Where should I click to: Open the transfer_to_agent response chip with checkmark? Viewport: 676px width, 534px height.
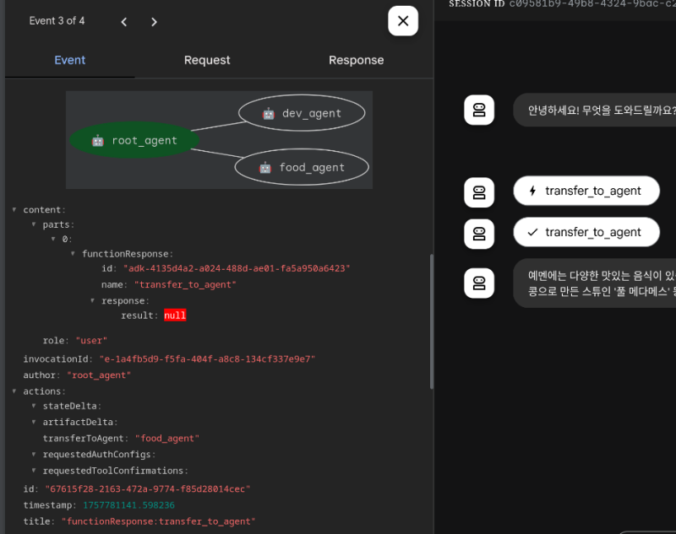[x=585, y=233]
